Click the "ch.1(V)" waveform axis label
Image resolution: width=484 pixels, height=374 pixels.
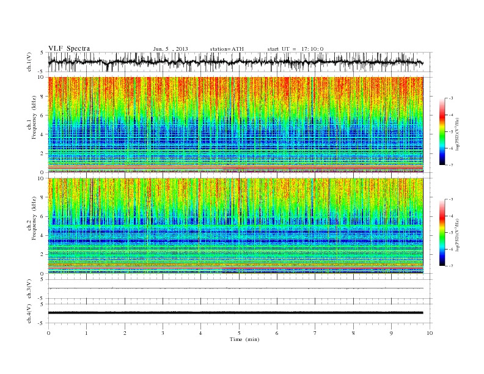29,62
